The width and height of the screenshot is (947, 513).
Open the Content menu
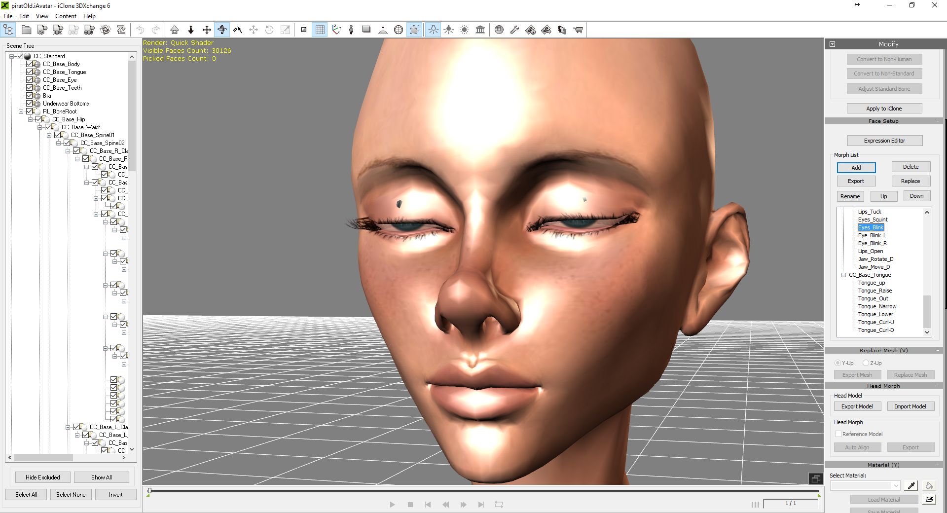click(x=66, y=16)
